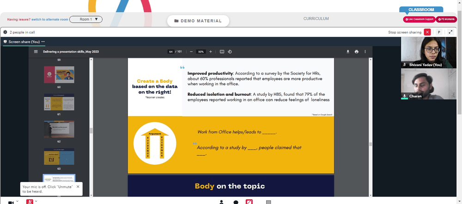Click the 'Body on the topic' slide heading
Viewport: 462px width, 204px height.
pyautogui.click(x=230, y=186)
